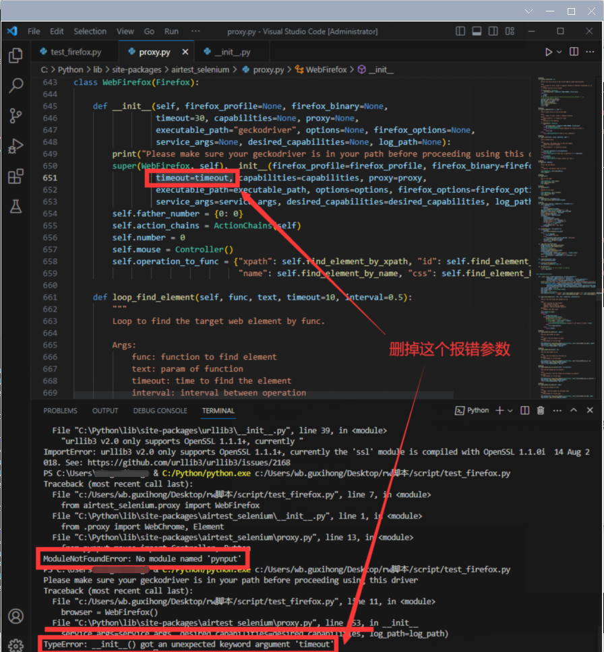The image size is (604, 652).
Task: Toggle the secondary side bar layout icon
Action: tap(493, 31)
